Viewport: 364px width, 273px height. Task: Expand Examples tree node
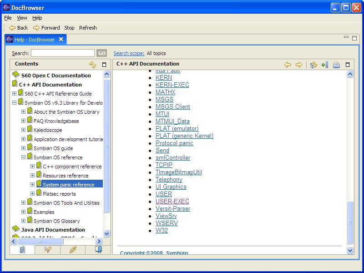23,212
